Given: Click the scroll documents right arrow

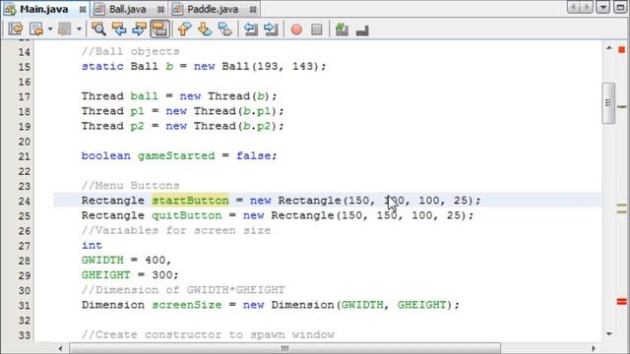Looking at the screenshot, I should tap(587, 7).
